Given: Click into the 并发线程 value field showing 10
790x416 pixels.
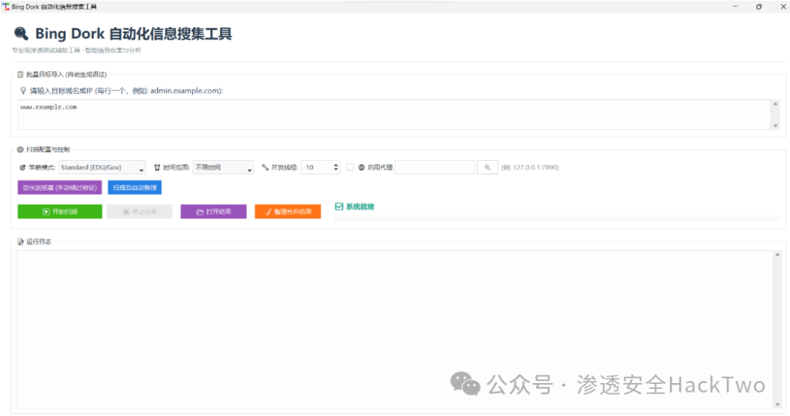Looking at the screenshot, I should click(317, 167).
